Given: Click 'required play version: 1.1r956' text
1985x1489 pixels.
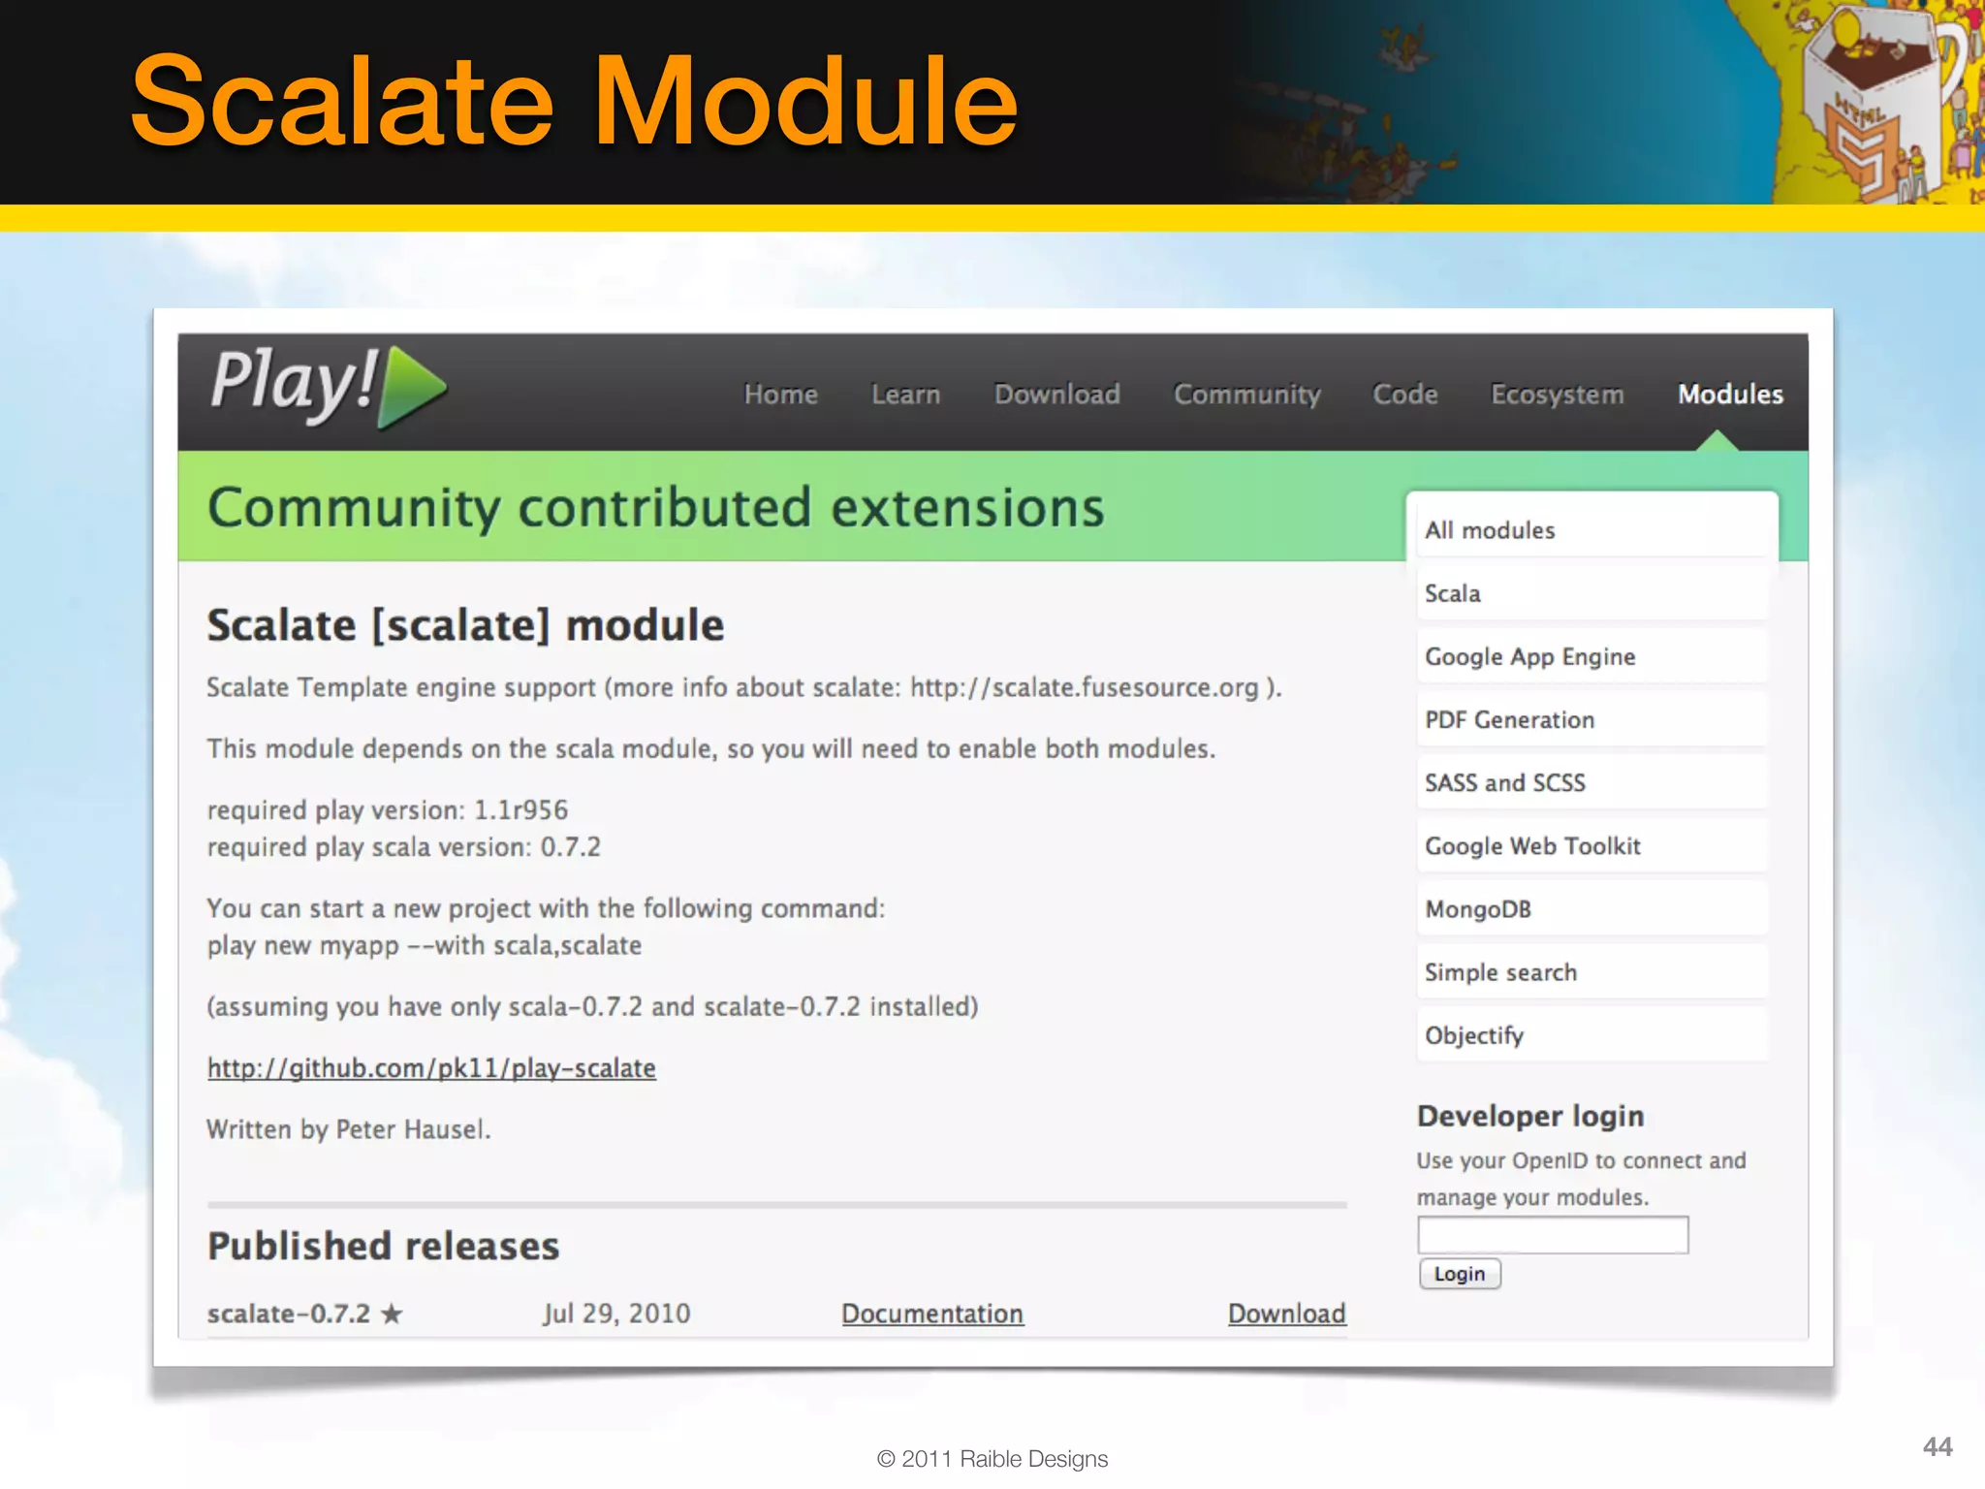Looking at the screenshot, I should (x=388, y=810).
